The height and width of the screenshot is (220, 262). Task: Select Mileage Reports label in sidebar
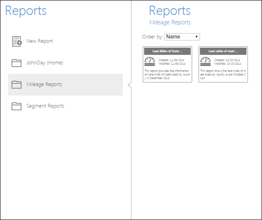click(x=44, y=85)
